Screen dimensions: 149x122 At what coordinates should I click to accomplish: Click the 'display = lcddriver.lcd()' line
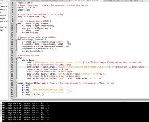point(32,17)
